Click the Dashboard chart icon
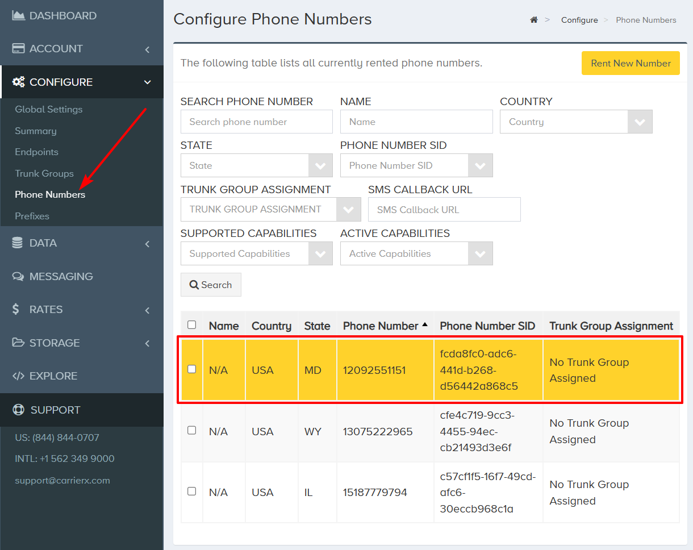This screenshot has width=693, height=550. tap(18, 15)
